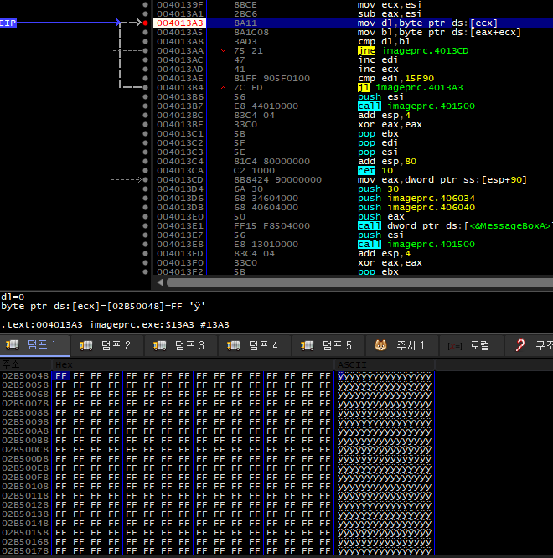Toggle breakpoint dot at address 004013B7
This screenshot has height=558, width=553.
click(x=145, y=106)
